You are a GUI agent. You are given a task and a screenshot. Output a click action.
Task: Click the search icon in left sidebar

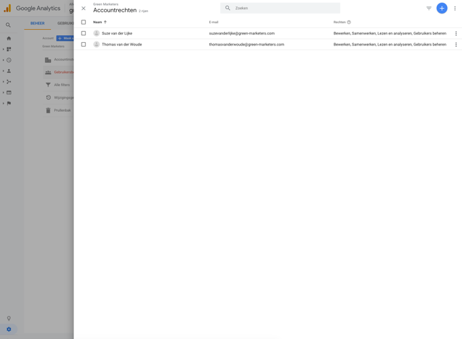click(x=8, y=25)
